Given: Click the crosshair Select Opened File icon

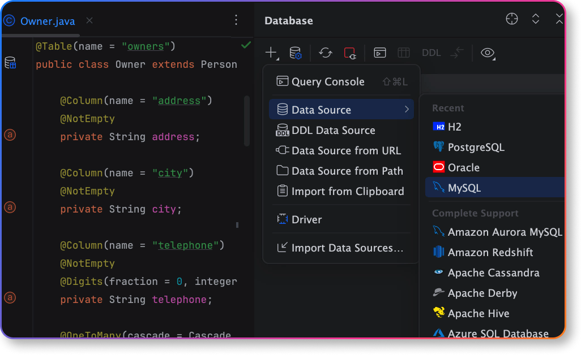Looking at the screenshot, I should 512,19.
